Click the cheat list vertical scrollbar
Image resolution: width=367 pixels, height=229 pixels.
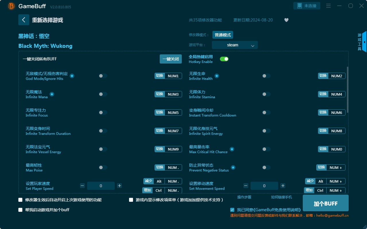tap(348, 90)
